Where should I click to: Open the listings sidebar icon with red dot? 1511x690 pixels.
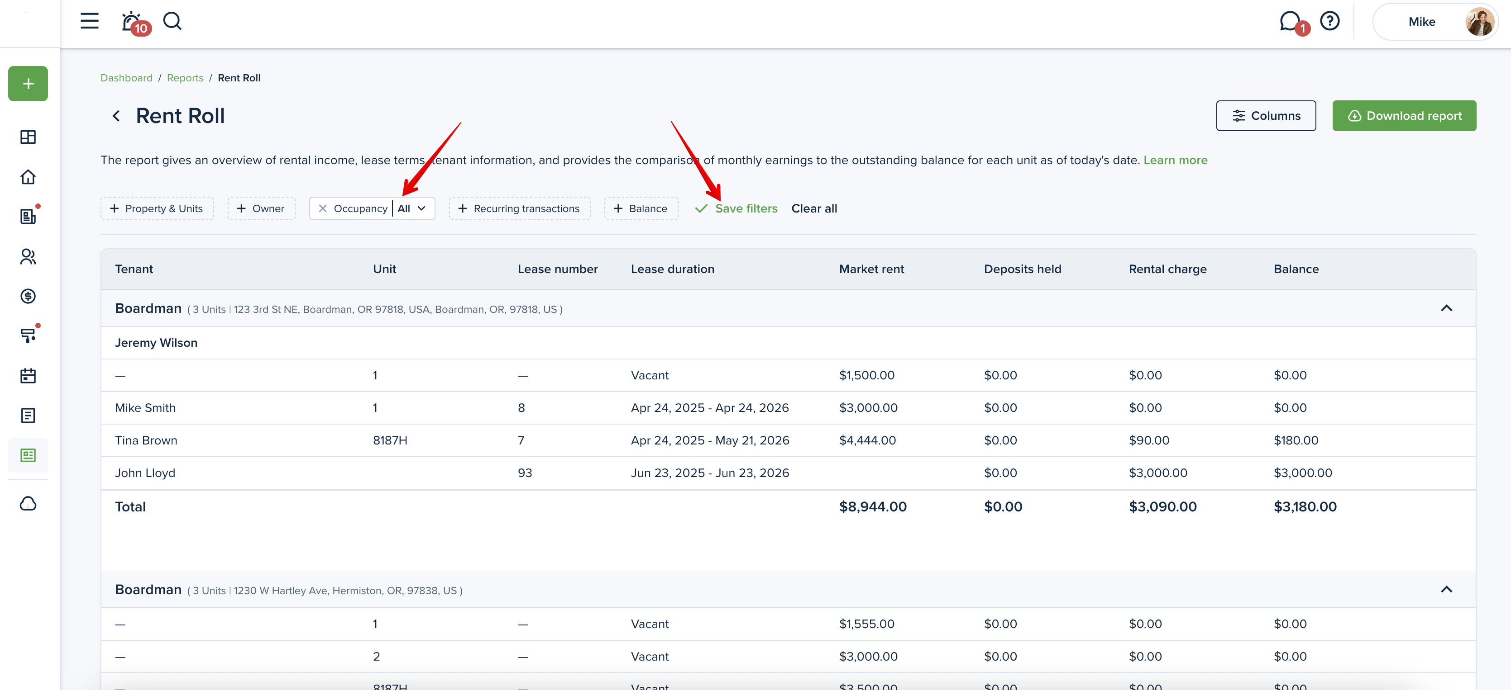pyautogui.click(x=28, y=216)
